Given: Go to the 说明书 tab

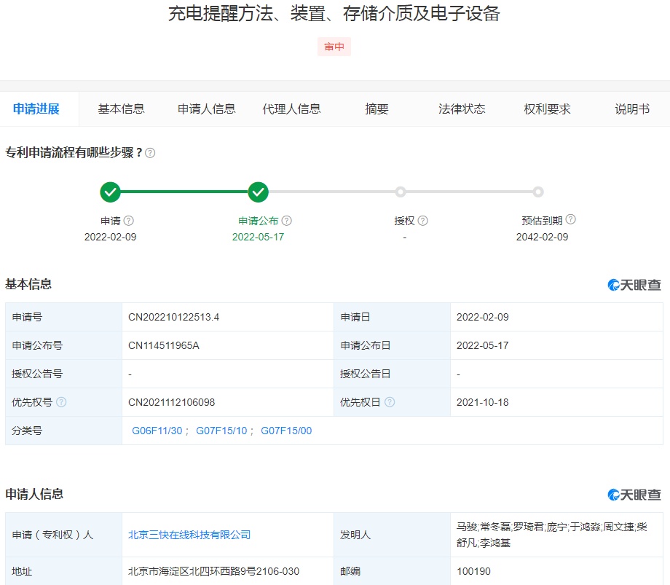Looking at the screenshot, I should pyautogui.click(x=632, y=109).
